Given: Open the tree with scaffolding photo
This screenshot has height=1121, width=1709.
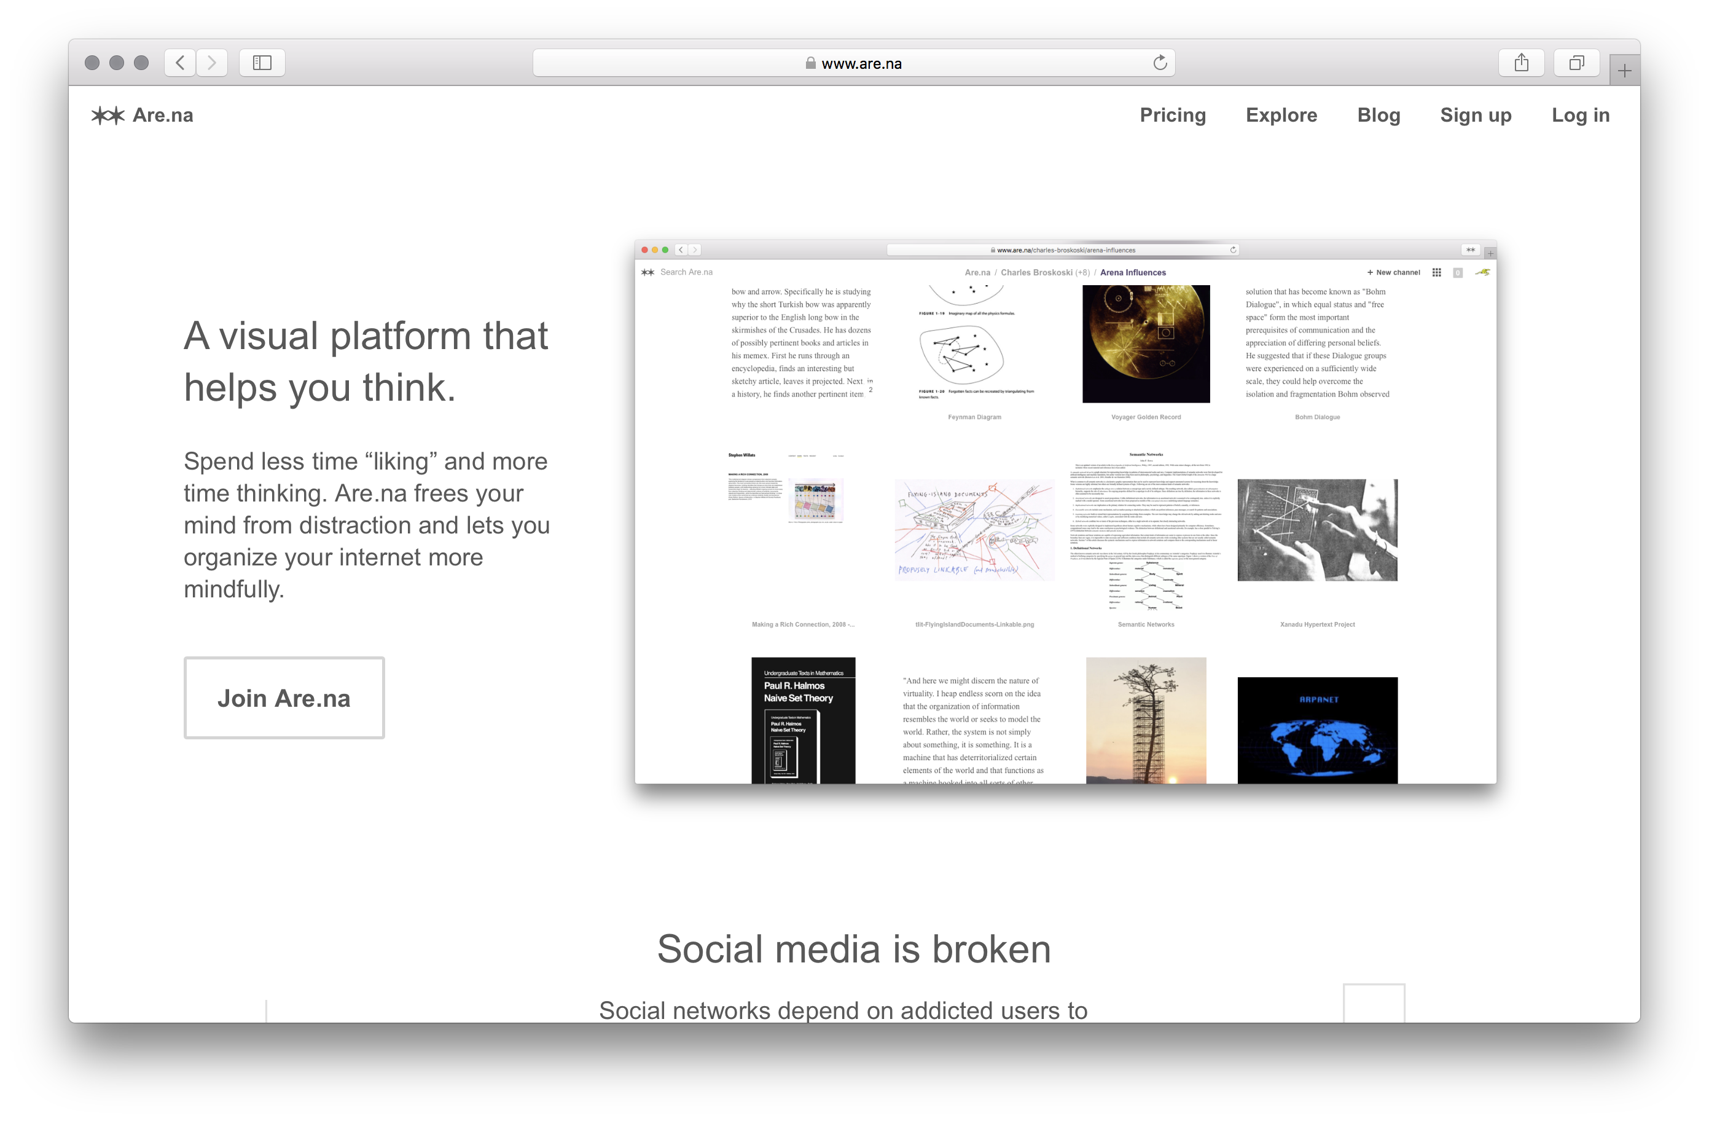Looking at the screenshot, I should [x=1146, y=720].
